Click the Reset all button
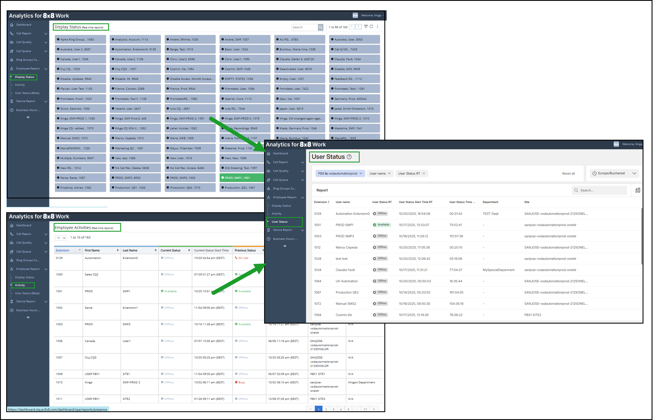The width and height of the screenshot is (653, 420). pyautogui.click(x=568, y=173)
